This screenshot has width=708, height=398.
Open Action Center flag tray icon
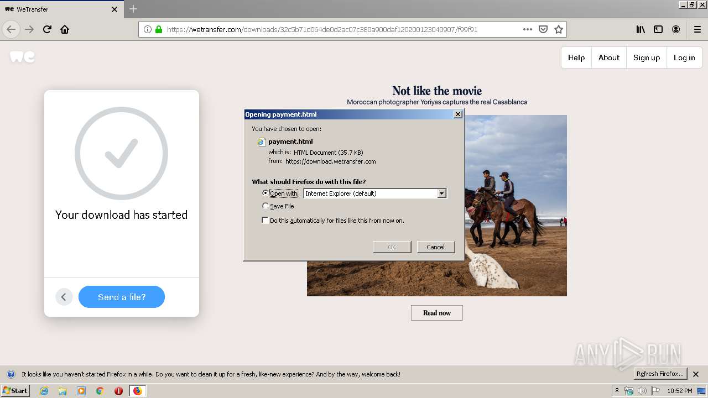click(655, 391)
